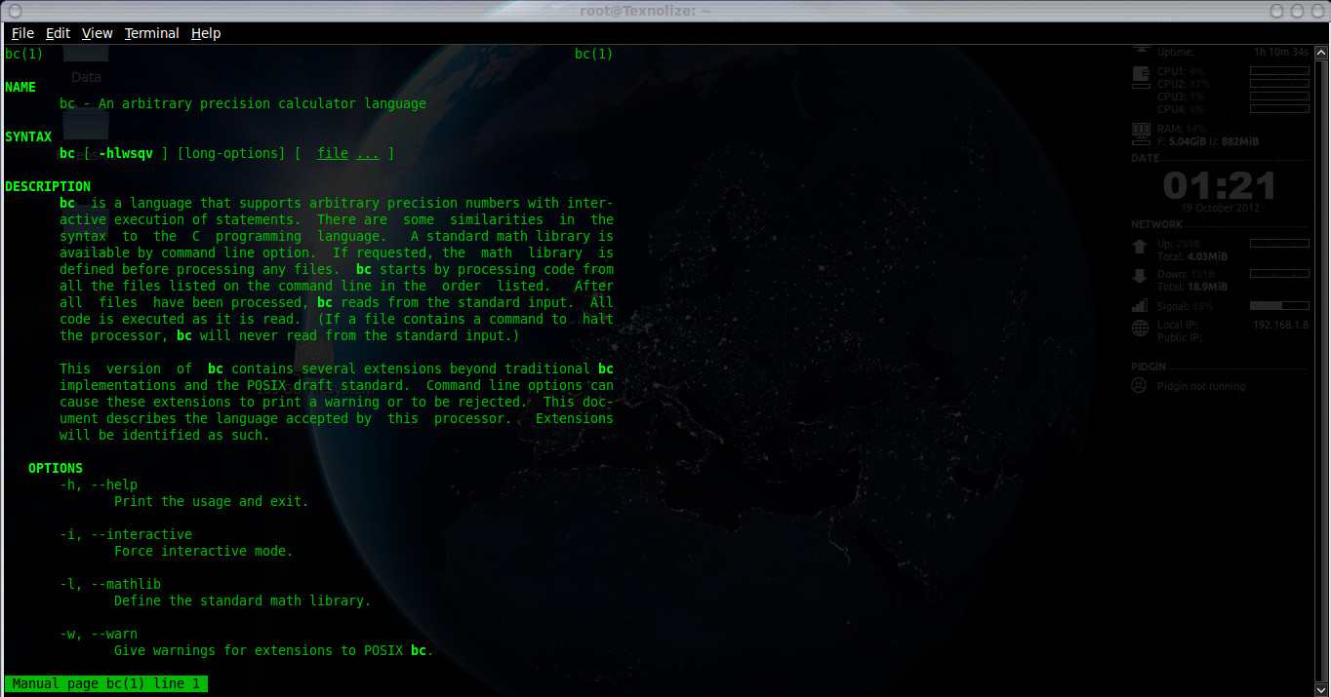Click the Up network traffic bar
Screen dimensions: 1331x697
pyautogui.click(x=1279, y=244)
